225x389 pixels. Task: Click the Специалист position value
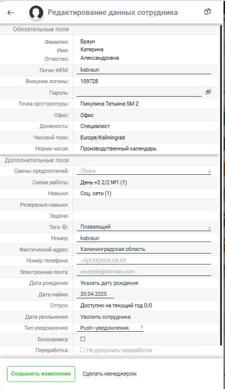95,126
